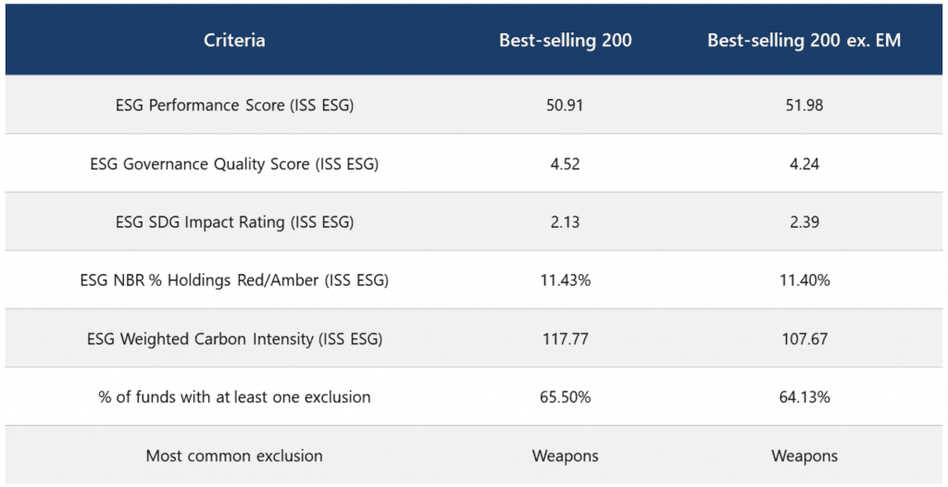Select the % of funds with exclusion label
The height and width of the screenshot is (487, 948).
[x=234, y=397]
